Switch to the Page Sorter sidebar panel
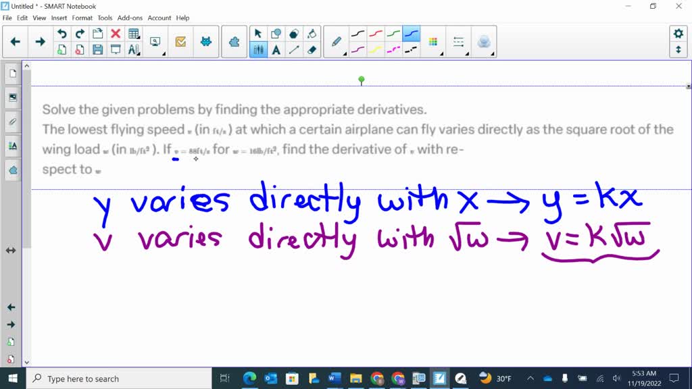692x389 pixels. click(12, 74)
